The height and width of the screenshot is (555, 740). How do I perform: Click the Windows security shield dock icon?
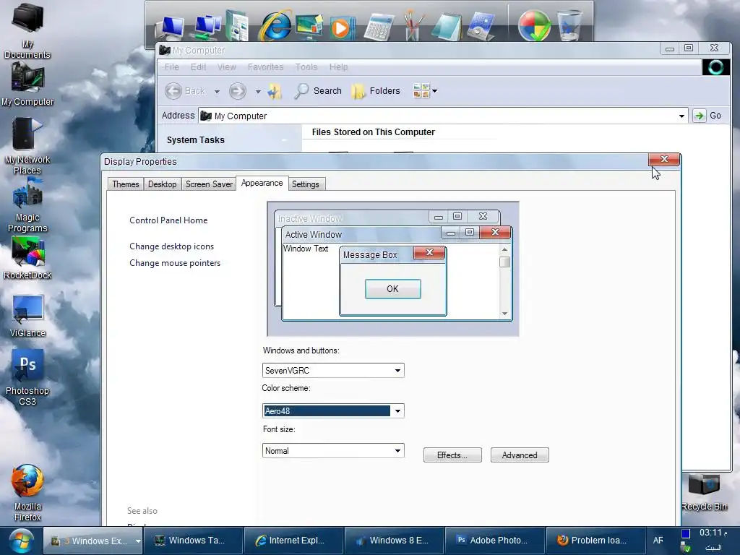(534, 26)
